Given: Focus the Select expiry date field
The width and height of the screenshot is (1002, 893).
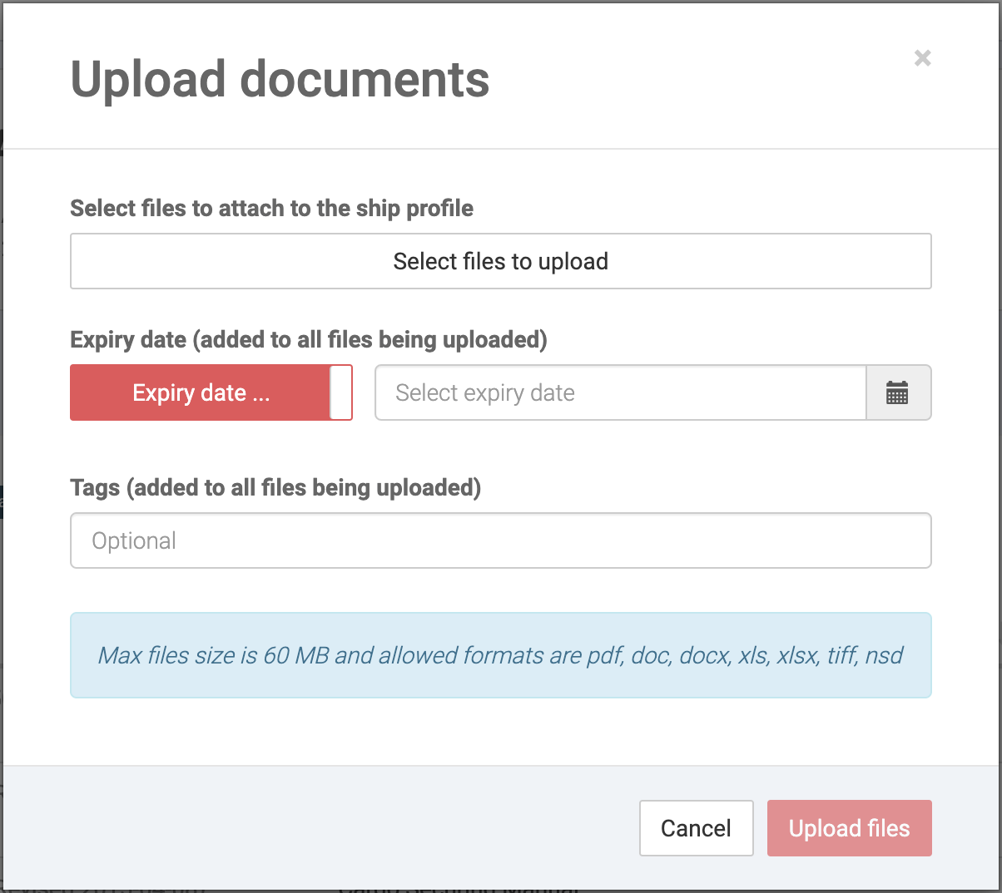Looking at the screenshot, I should (620, 392).
